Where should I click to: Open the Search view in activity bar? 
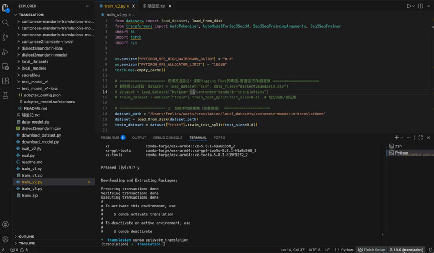[5, 23]
